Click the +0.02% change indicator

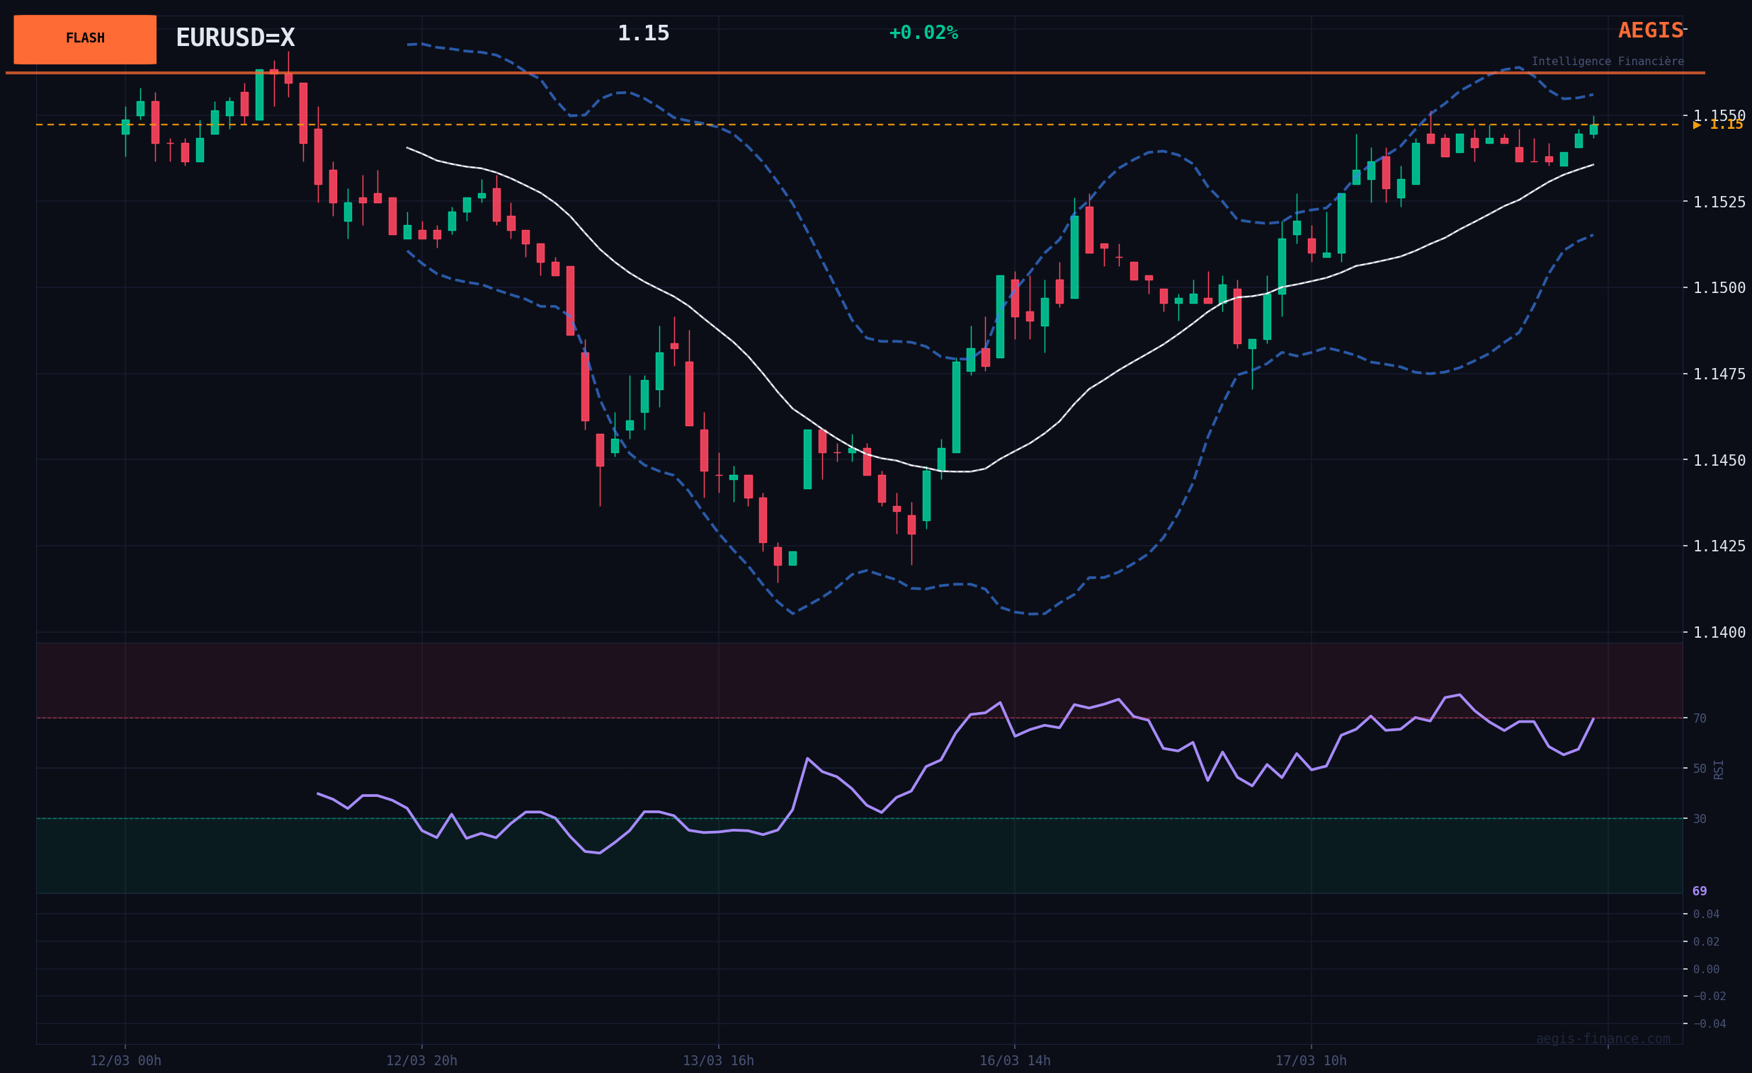[923, 33]
